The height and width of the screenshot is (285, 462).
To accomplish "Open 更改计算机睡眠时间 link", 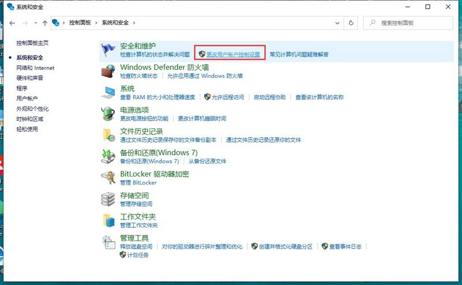I will (202, 118).
